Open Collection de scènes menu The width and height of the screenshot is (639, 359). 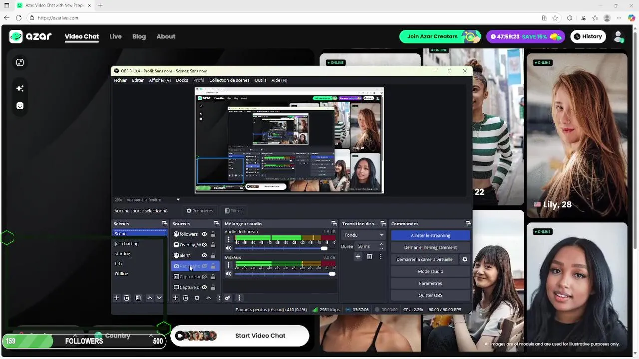point(229,80)
